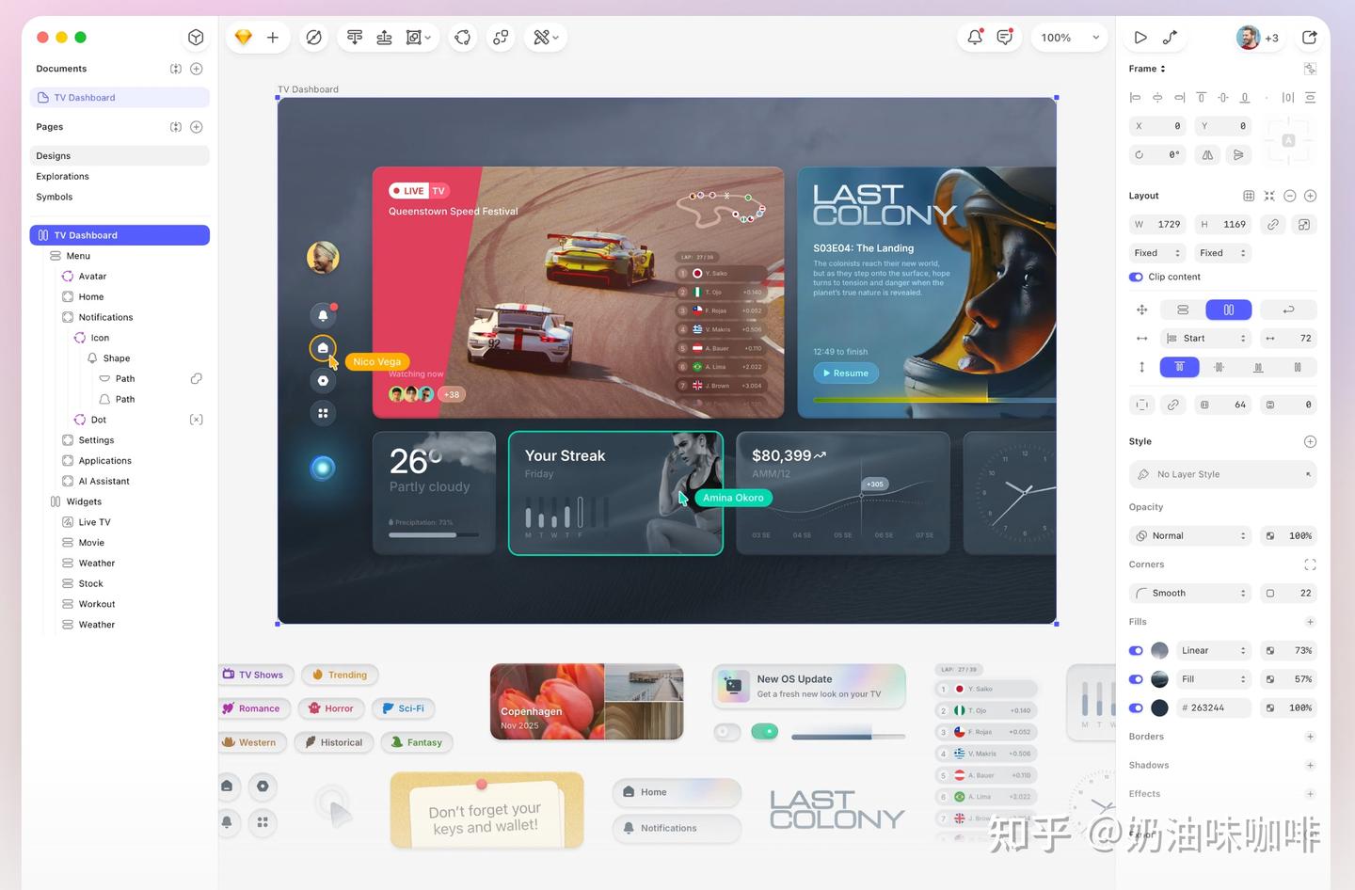Click the yellow Sketch diamond icon in toolbar
The width and height of the screenshot is (1355, 890).
(x=244, y=38)
